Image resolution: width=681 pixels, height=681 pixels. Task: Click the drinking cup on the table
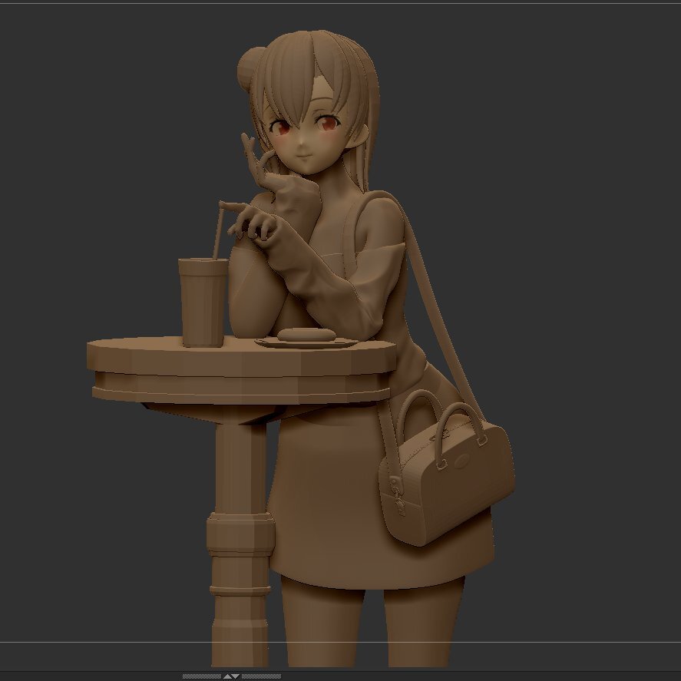[203, 302]
